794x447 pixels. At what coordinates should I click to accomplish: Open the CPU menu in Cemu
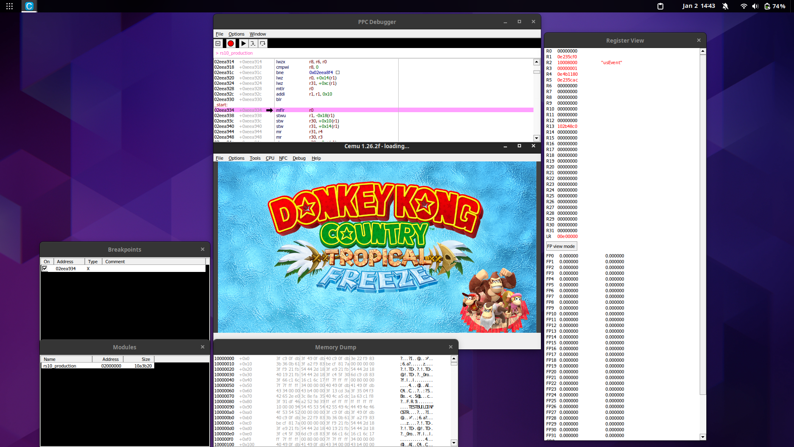270,158
